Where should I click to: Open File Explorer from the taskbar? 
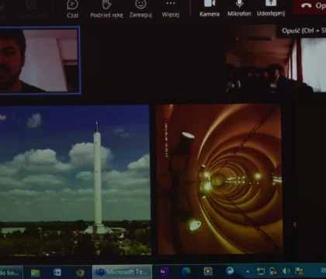pyautogui.click(x=35, y=273)
